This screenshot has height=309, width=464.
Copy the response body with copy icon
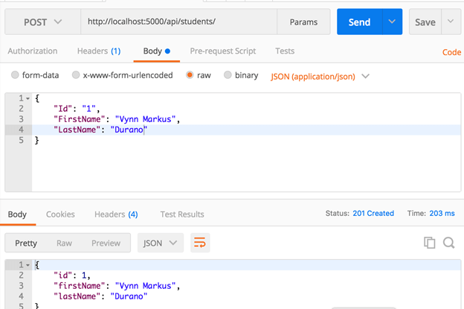[429, 243]
